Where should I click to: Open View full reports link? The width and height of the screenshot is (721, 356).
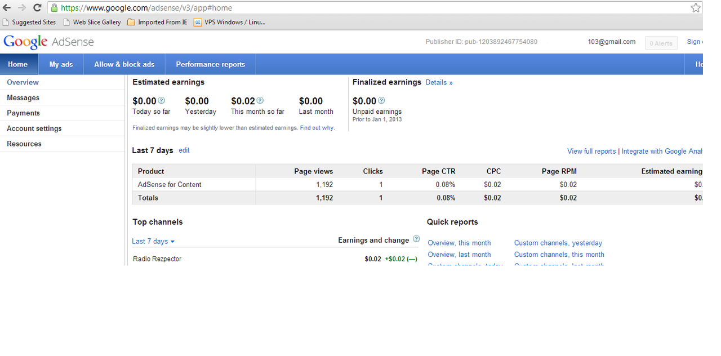591,151
